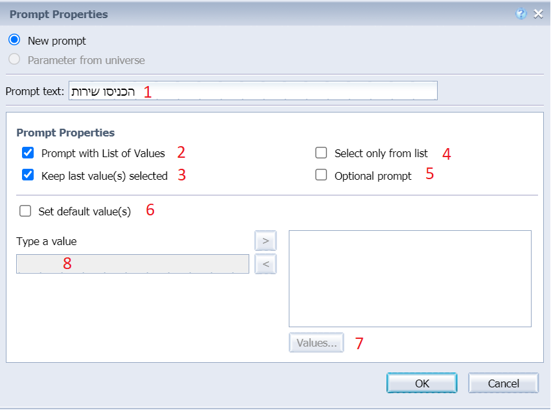
Task: Enable Select only from list
Action: pos(321,153)
